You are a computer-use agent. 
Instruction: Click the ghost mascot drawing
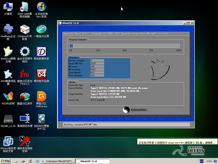point(160,69)
